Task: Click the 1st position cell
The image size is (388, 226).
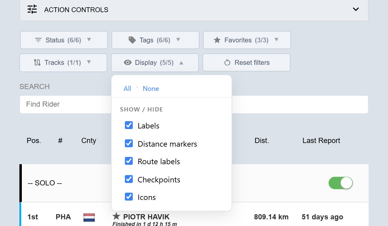Action: [x=33, y=217]
